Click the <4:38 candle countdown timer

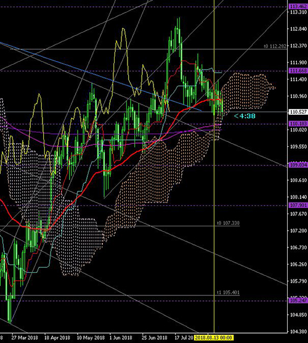click(245, 116)
